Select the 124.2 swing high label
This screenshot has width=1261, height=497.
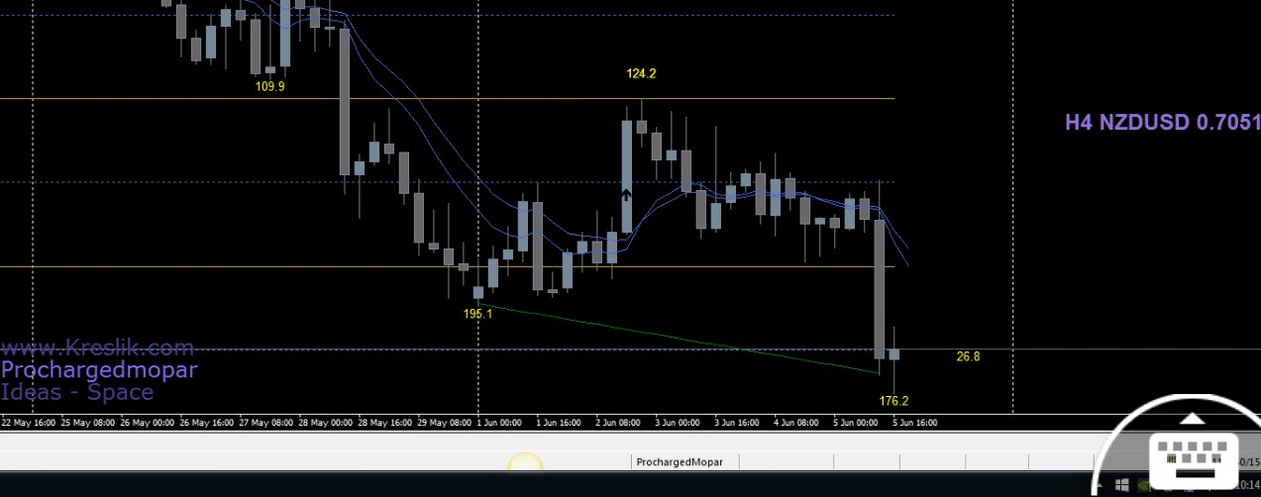click(x=641, y=73)
